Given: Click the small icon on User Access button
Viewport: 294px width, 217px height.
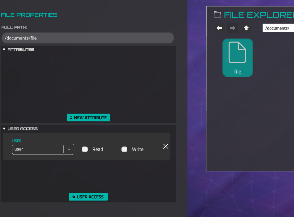Looking at the screenshot, I should [73, 197].
